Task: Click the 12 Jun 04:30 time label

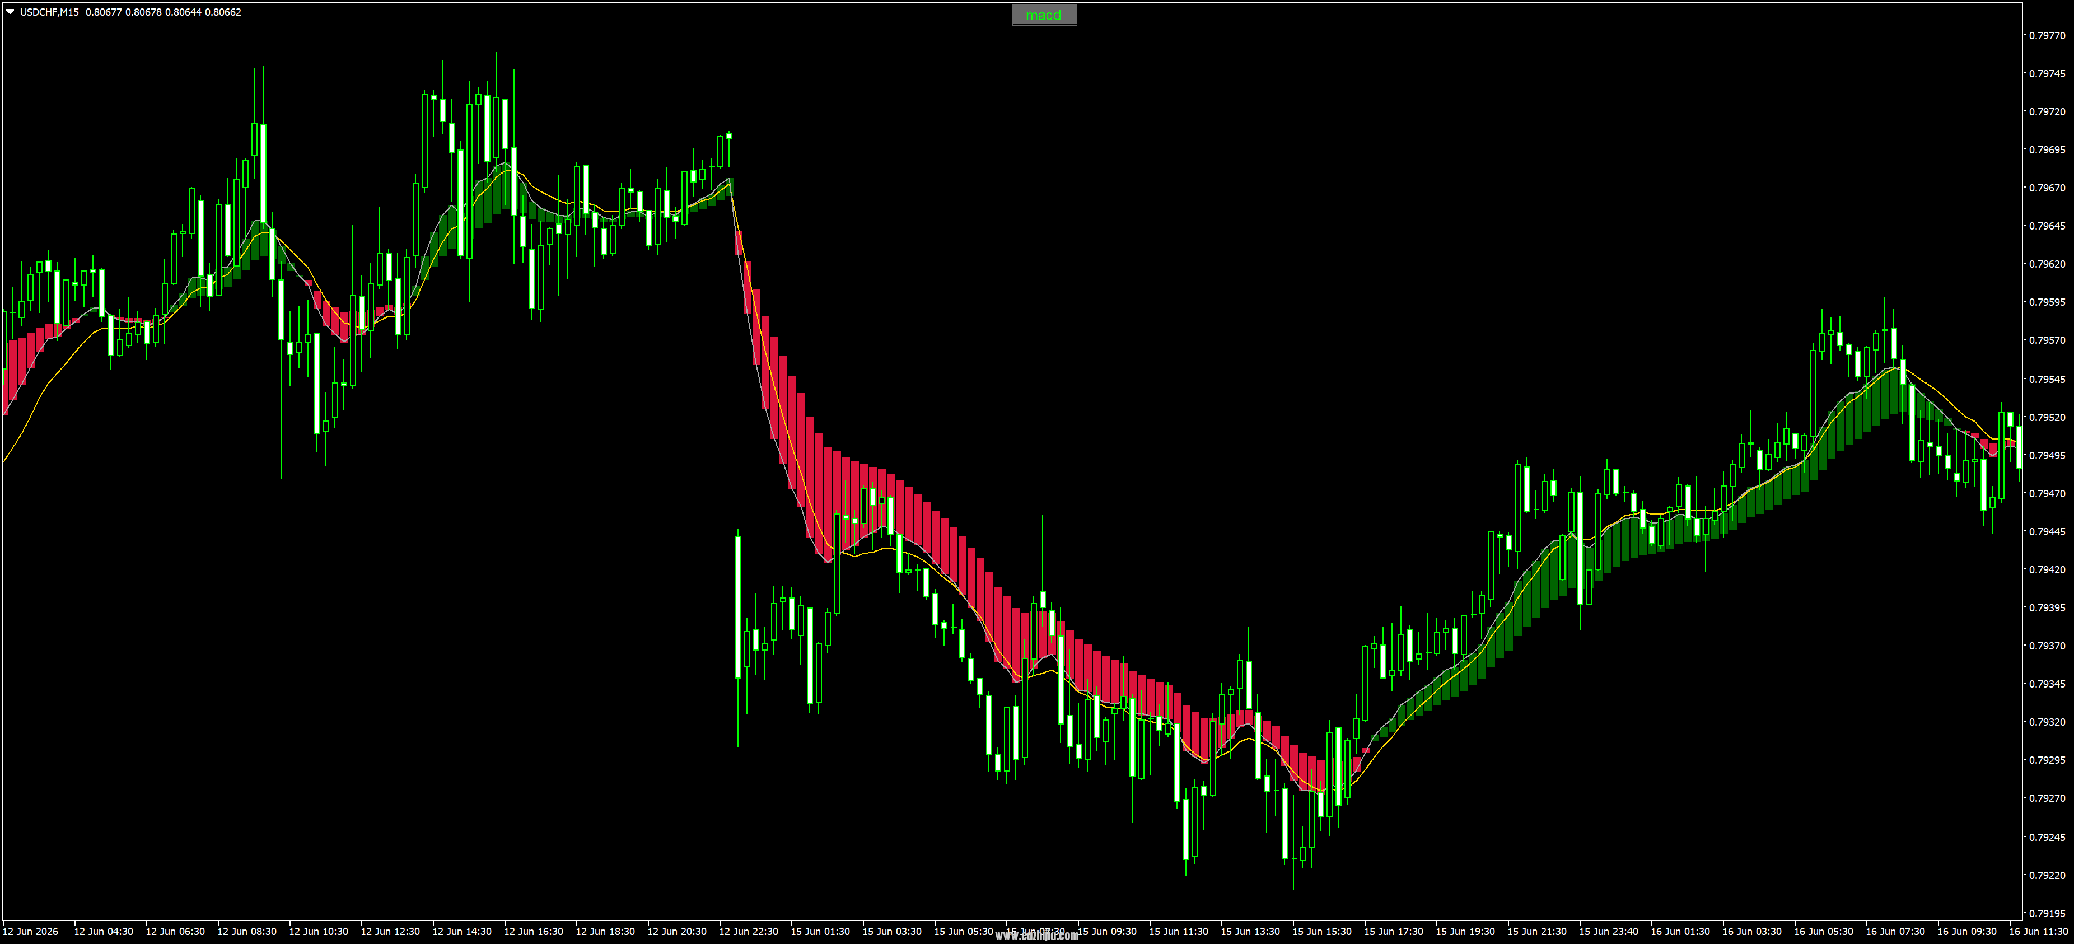Action: pos(104,932)
